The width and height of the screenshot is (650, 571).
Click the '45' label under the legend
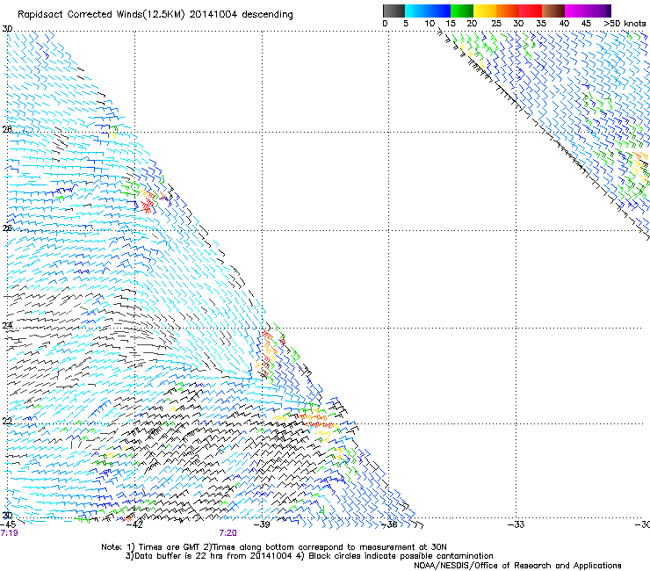pyautogui.click(x=586, y=24)
